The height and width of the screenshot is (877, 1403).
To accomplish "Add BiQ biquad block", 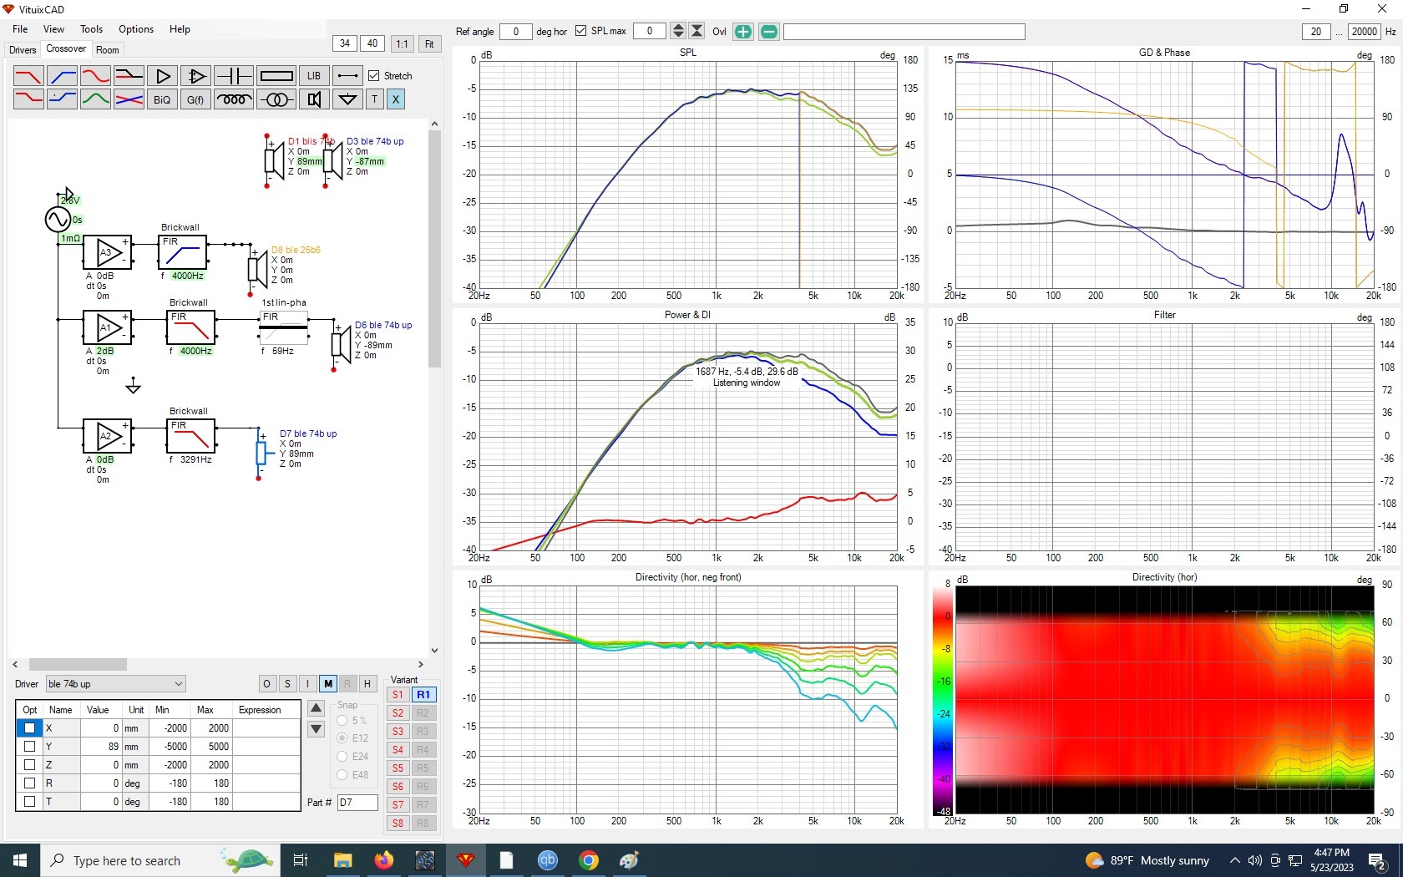I will [163, 99].
